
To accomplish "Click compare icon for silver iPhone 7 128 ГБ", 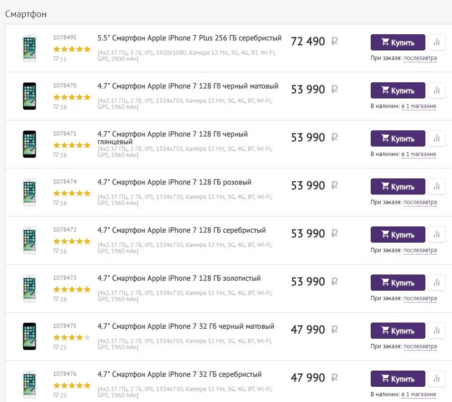I will [436, 235].
